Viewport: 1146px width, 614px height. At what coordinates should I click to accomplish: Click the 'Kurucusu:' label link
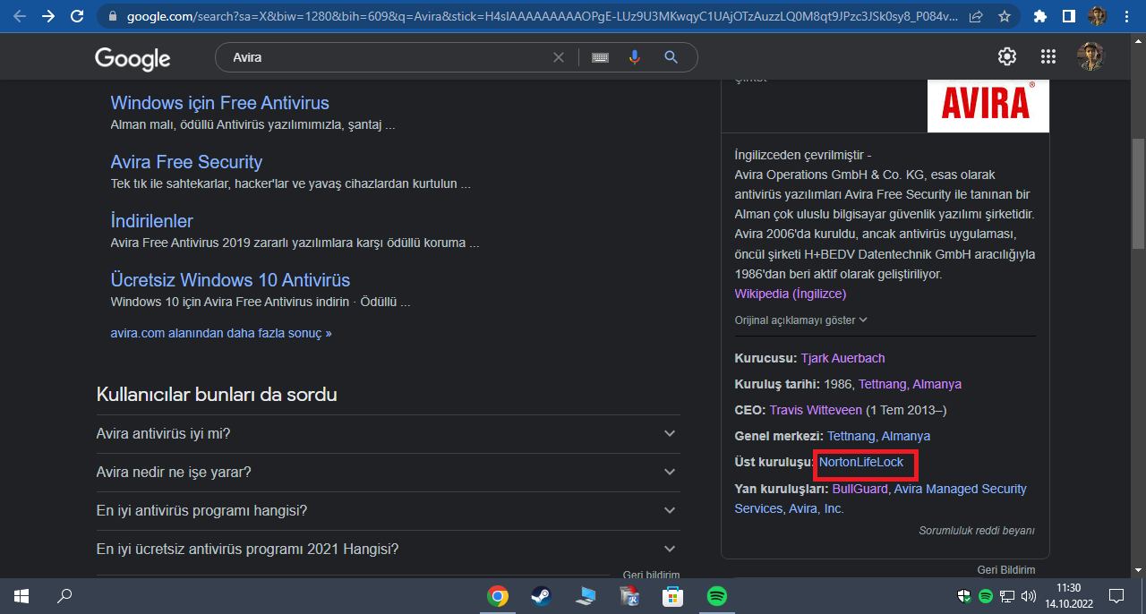pos(765,358)
